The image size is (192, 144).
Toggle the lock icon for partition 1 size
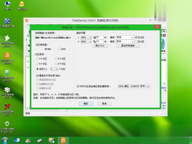[95, 37]
